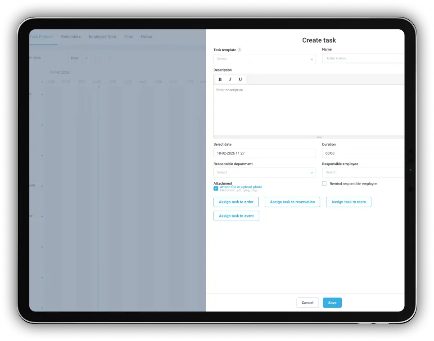Cancel the task creation

tap(307, 303)
